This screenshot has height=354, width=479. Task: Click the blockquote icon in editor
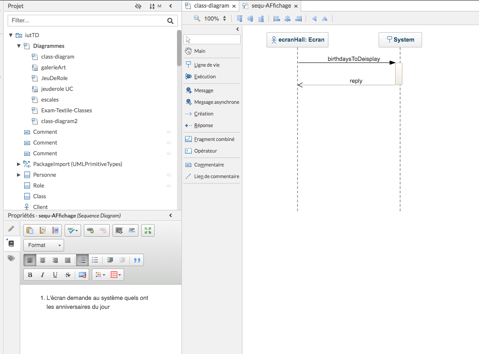click(137, 260)
